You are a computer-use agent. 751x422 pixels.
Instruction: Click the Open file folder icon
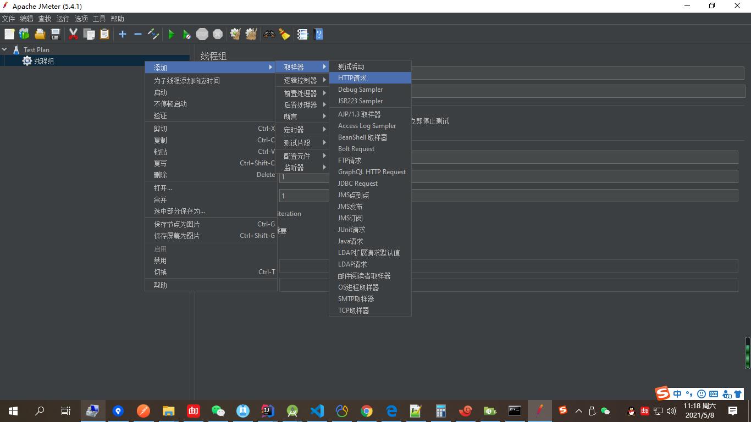pos(40,34)
